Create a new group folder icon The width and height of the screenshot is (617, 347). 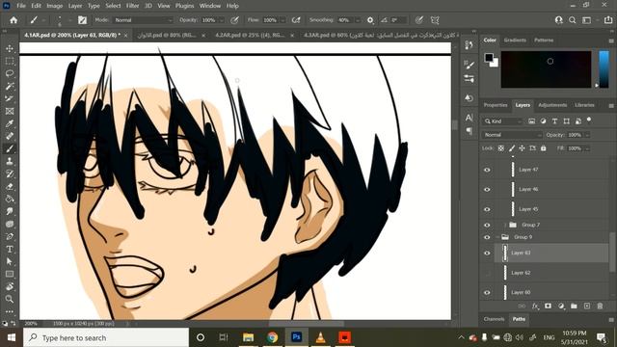tap(575, 307)
